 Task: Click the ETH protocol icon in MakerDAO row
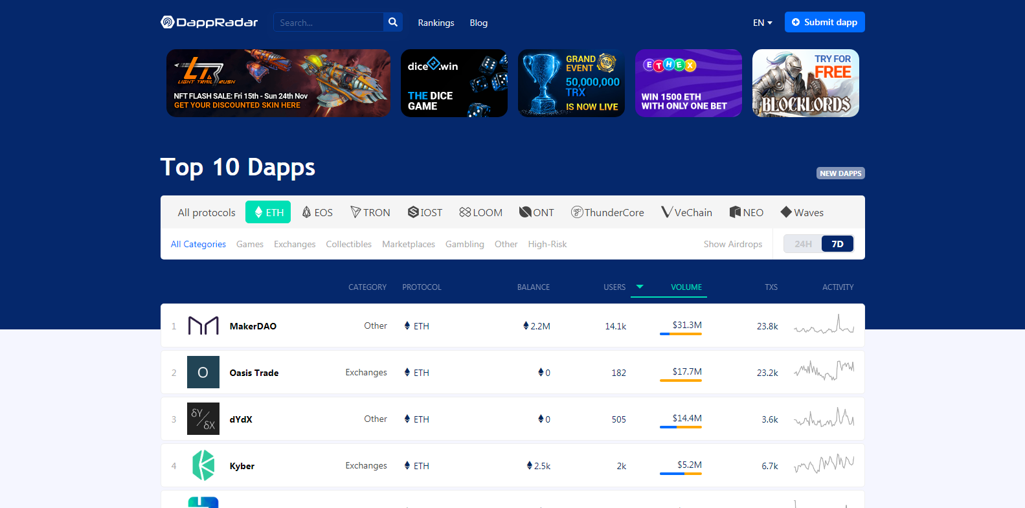tap(407, 326)
